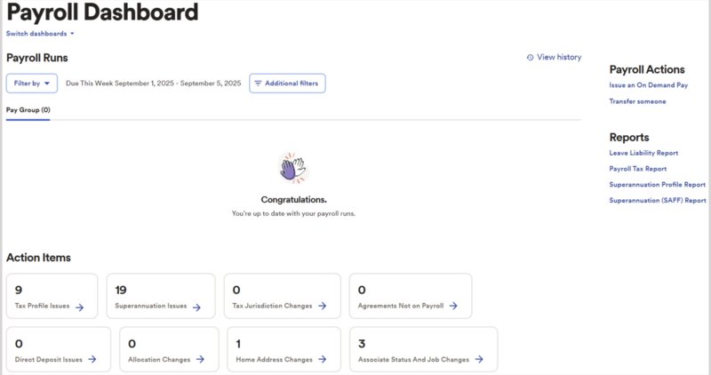The height and width of the screenshot is (375, 711).
Task: Click the arrow icon beside Tax Profile Issues
Action: click(79, 307)
